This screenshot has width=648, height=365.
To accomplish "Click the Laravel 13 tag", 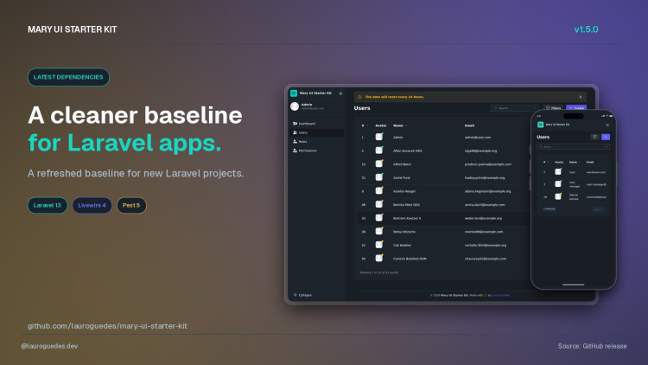I will click(48, 205).
